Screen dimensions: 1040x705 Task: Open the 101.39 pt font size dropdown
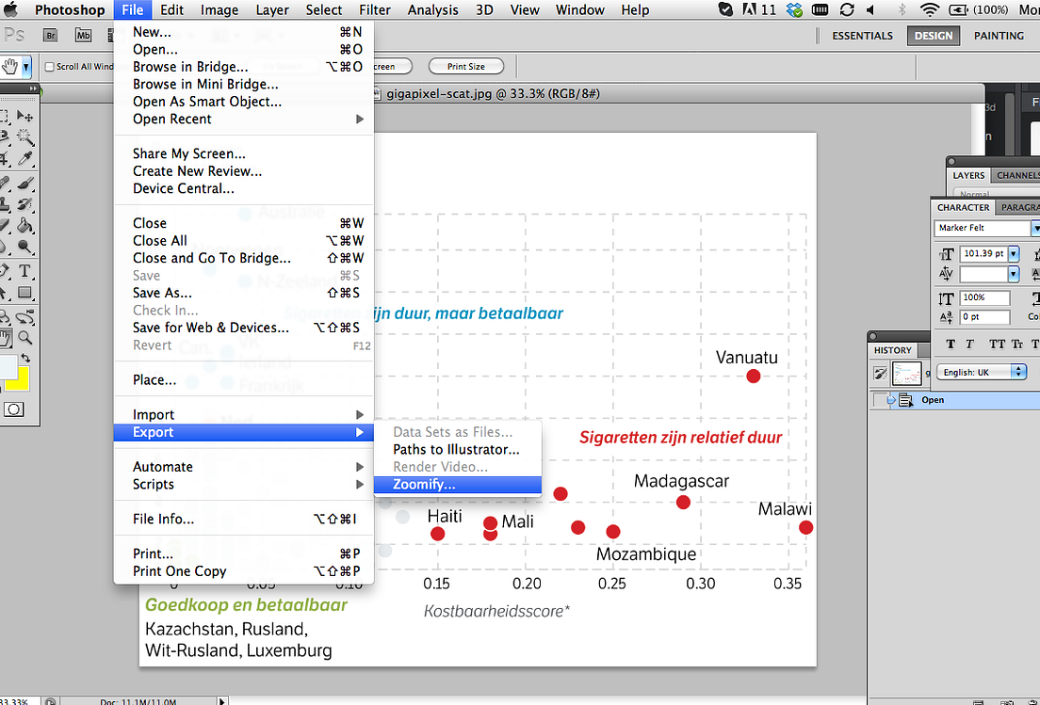pyautogui.click(x=1014, y=254)
